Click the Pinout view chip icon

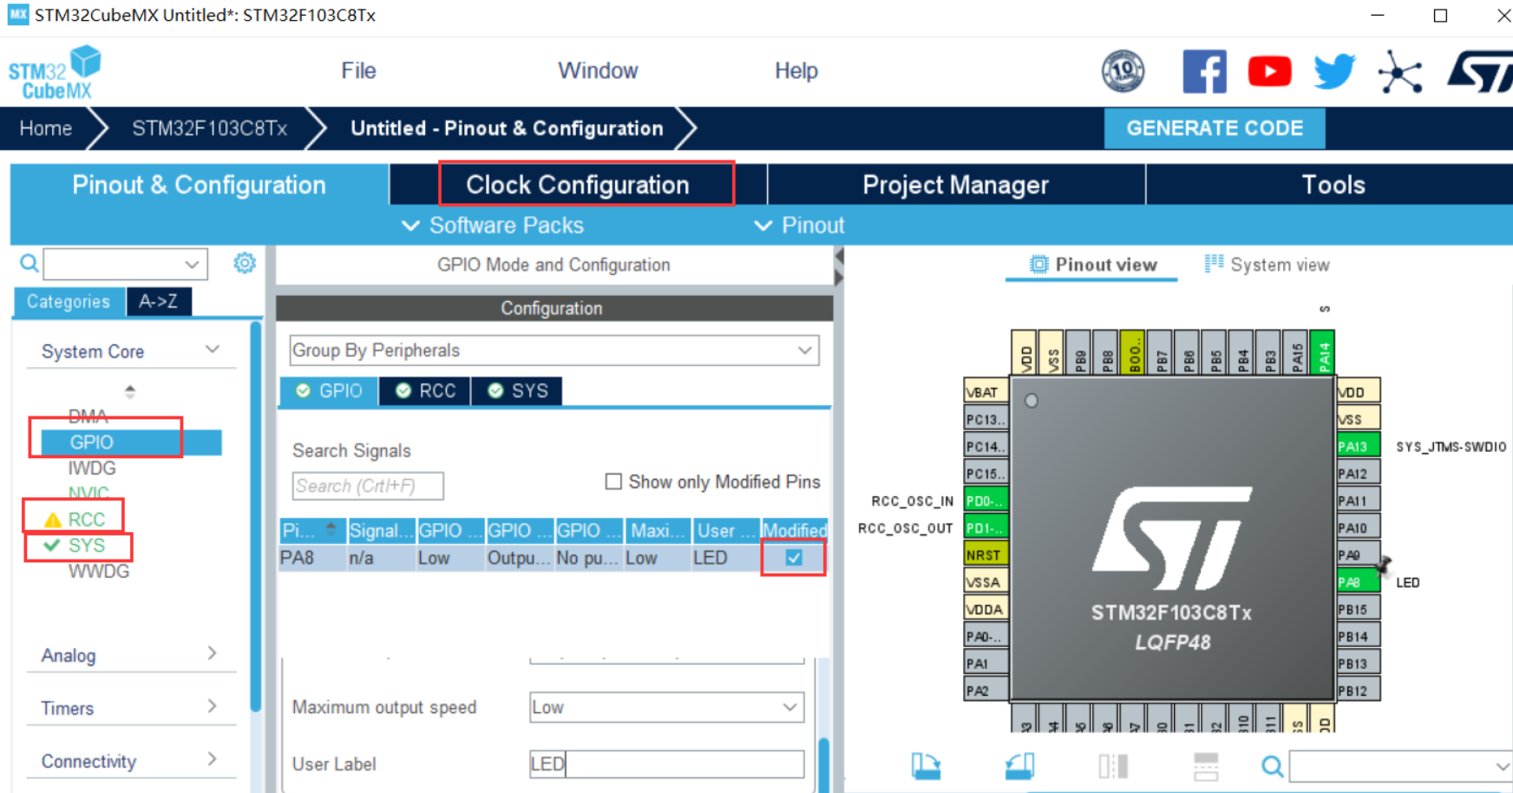[x=1038, y=265]
